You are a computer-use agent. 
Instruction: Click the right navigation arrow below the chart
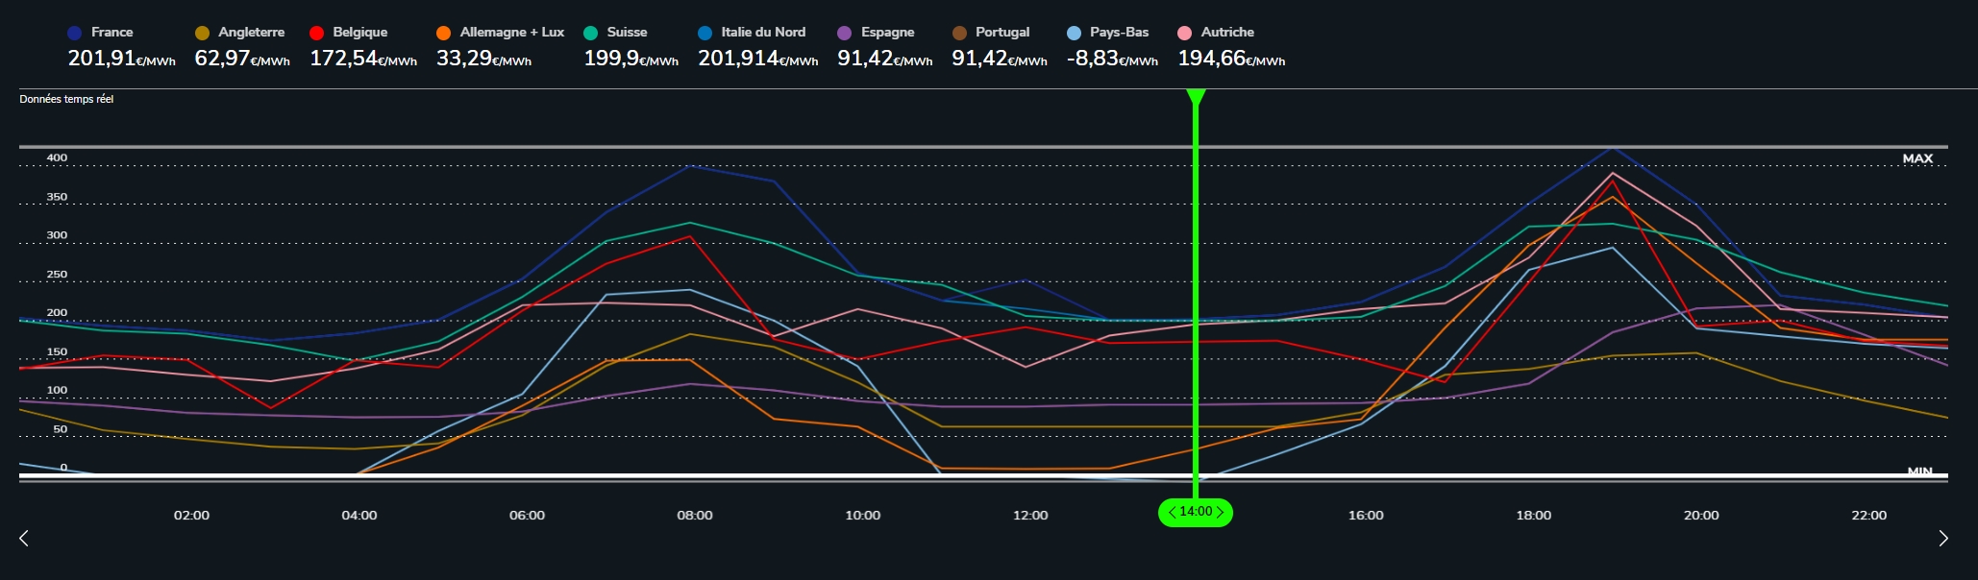1943,538
